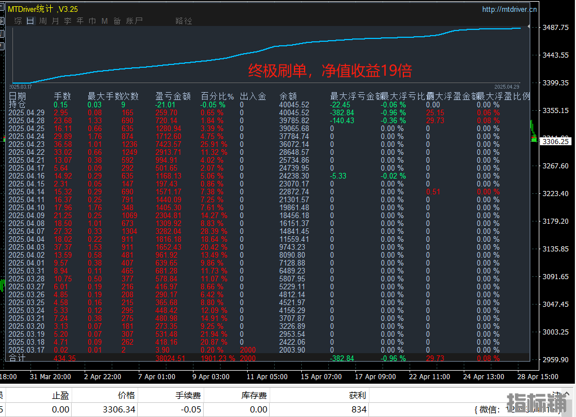Click total lots 434.35
576x417 pixels.
65,358
